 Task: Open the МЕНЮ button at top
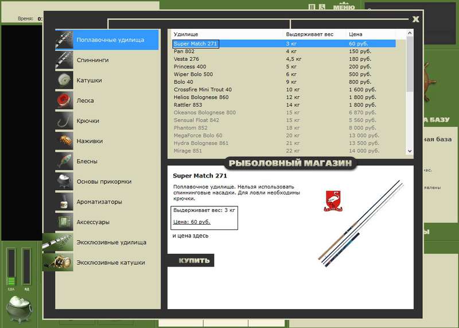click(x=344, y=7)
